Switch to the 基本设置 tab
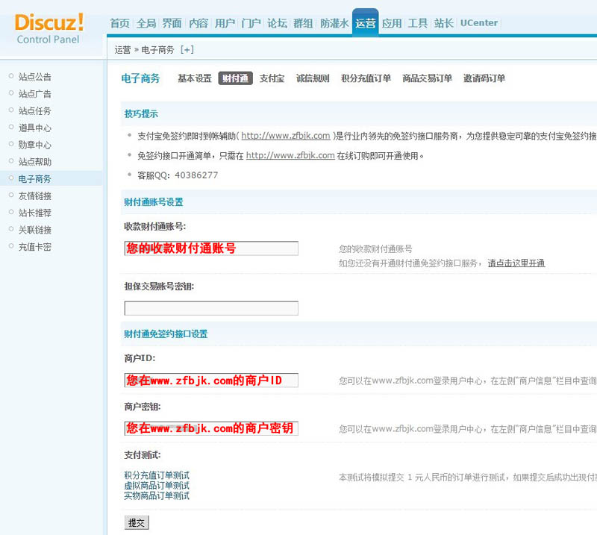Screen dimensions: 597x535 click(x=195, y=78)
